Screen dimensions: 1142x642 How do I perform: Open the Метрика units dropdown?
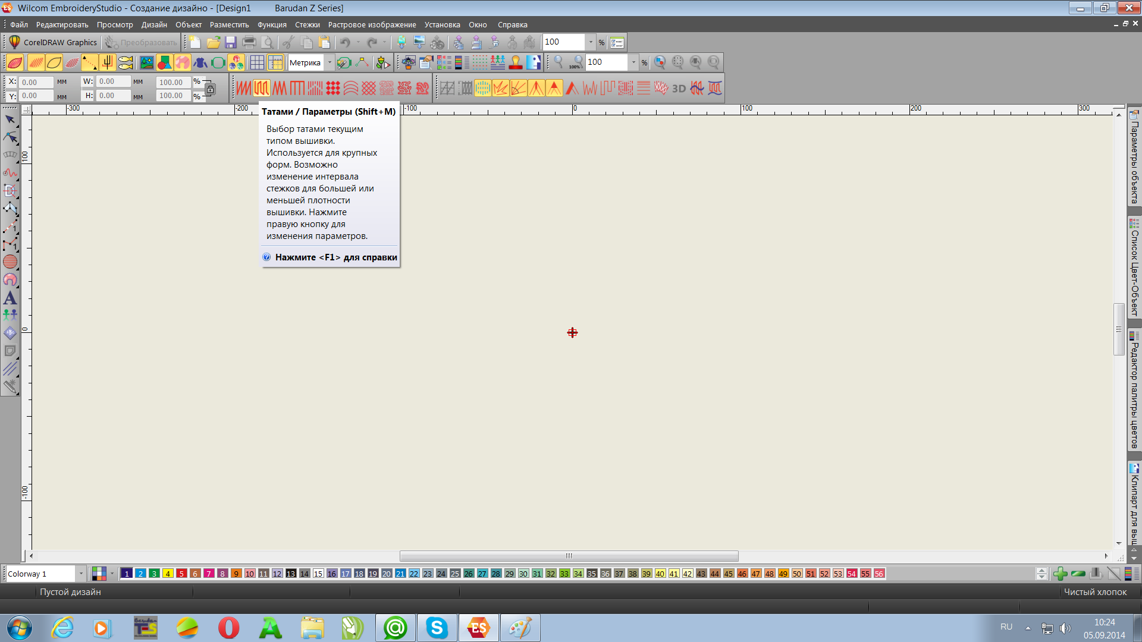(x=330, y=62)
